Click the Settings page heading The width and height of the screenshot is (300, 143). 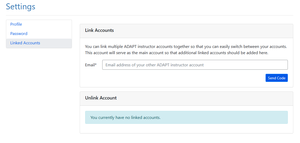[x=21, y=6]
